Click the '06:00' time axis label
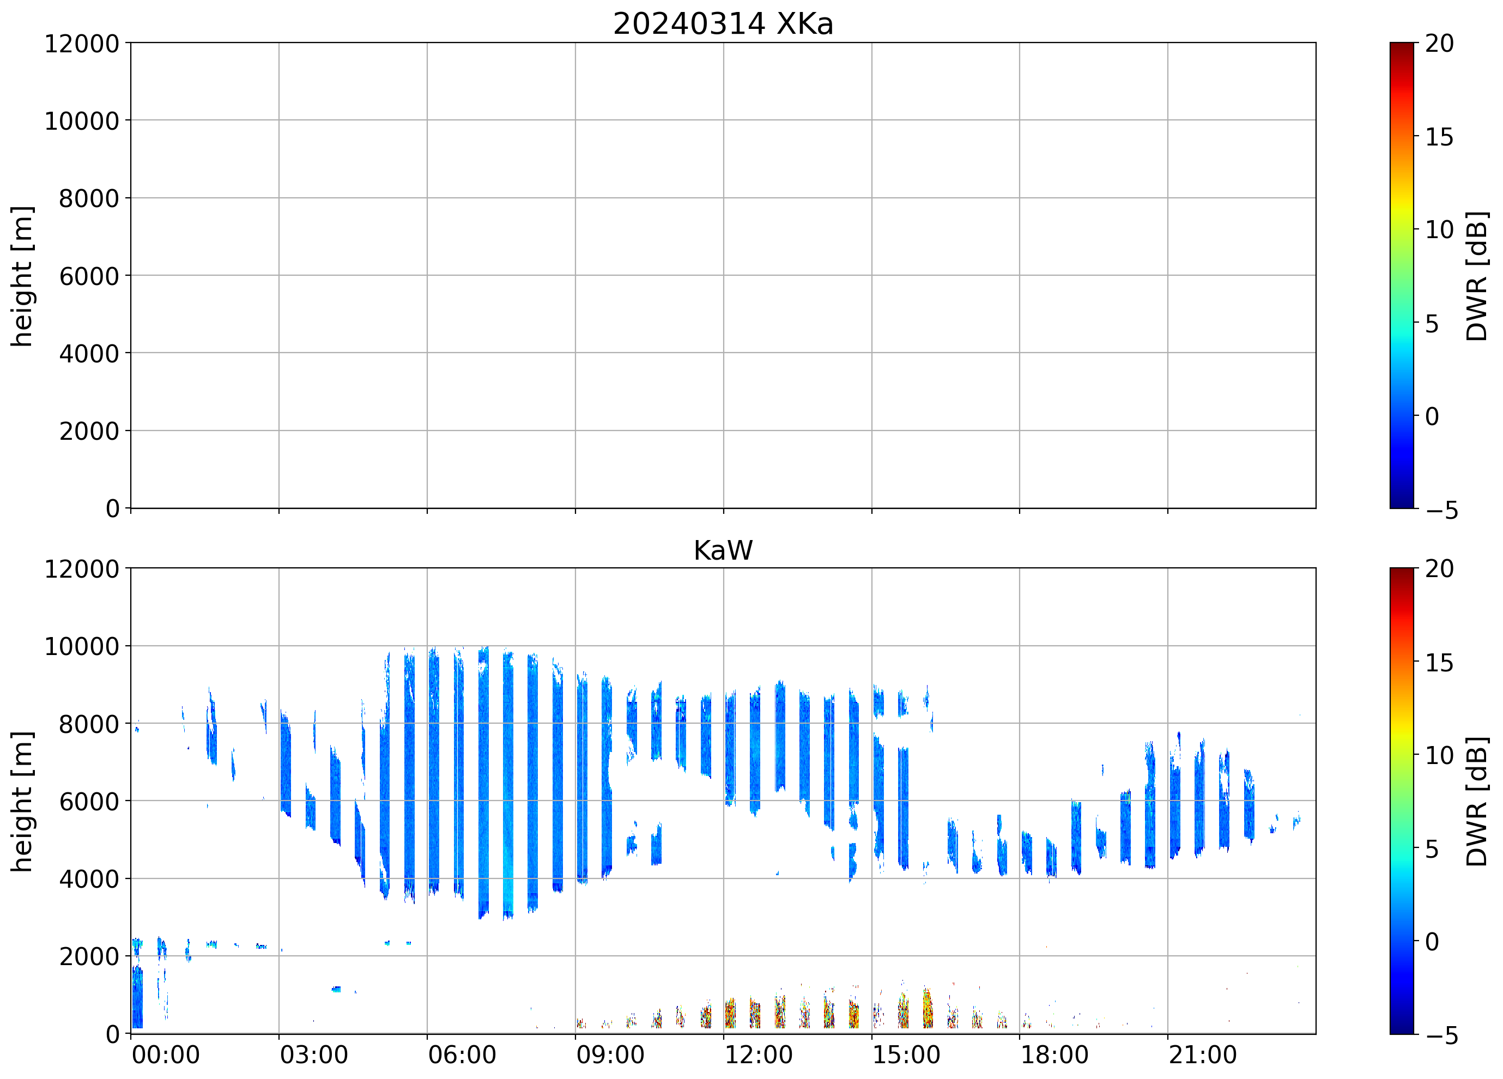 462,1055
